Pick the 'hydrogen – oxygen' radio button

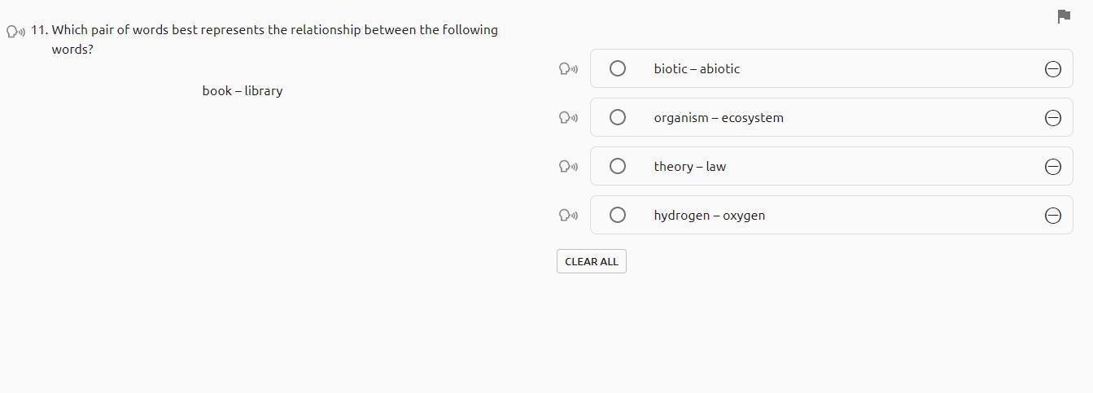click(618, 215)
